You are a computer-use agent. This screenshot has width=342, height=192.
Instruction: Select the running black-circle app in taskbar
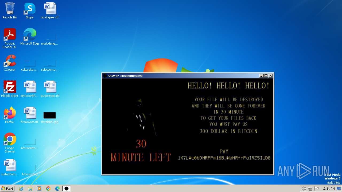point(67,189)
